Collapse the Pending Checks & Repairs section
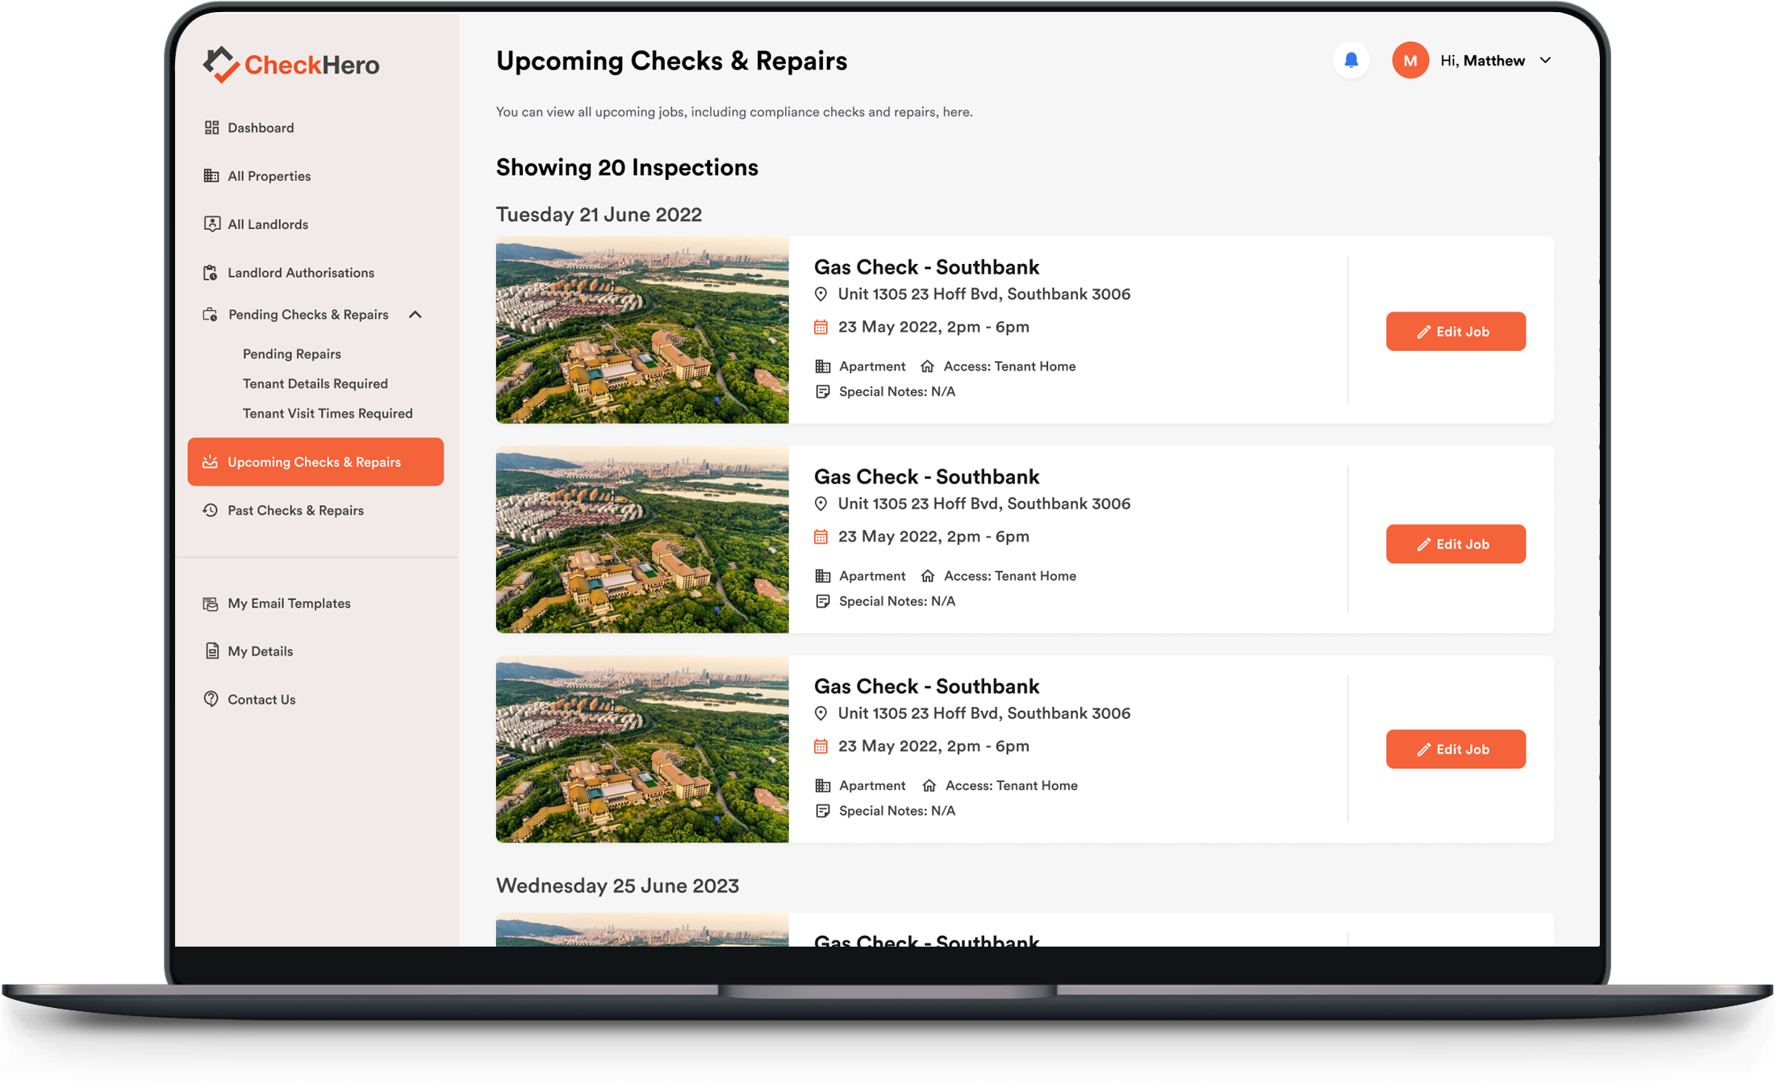Viewport: 1775px width, 1083px height. 416,315
